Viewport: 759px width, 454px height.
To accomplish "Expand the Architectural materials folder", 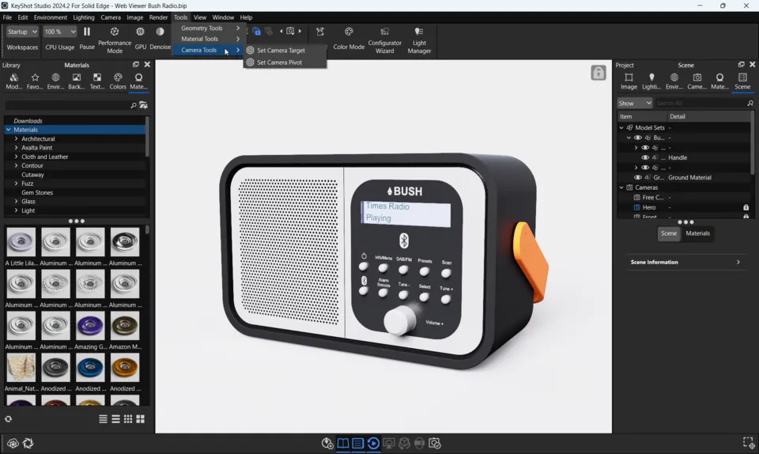I will pos(16,139).
